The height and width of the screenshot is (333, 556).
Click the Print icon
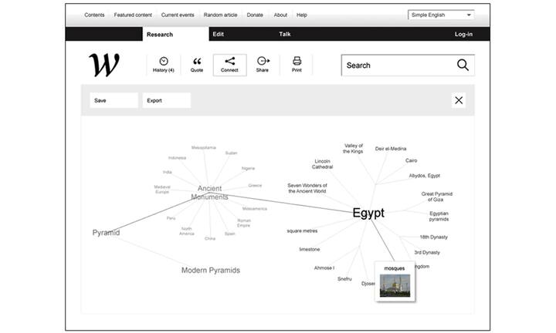[x=297, y=62]
